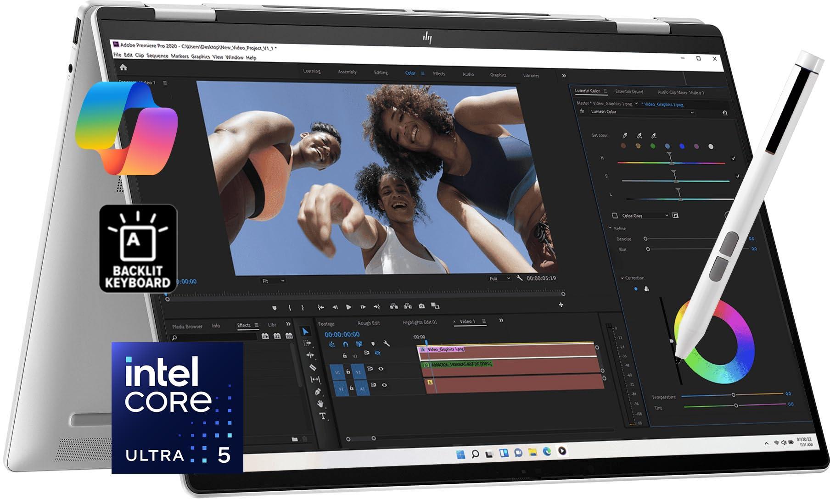Click the Export Frame camera icon
Viewport: 830px width, 499px height.
click(421, 306)
